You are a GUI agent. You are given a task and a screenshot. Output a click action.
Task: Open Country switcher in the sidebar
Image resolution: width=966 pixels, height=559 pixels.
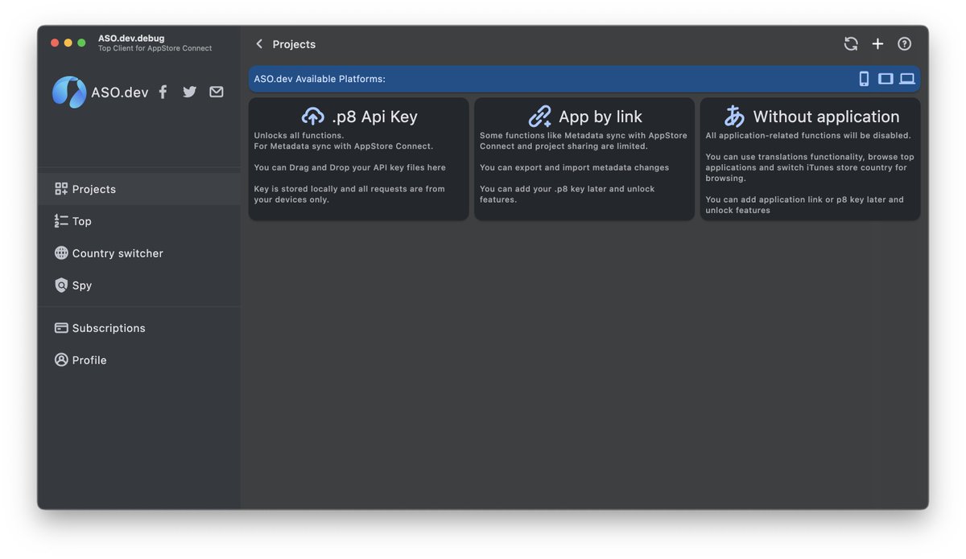pyautogui.click(x=139, y=253)
